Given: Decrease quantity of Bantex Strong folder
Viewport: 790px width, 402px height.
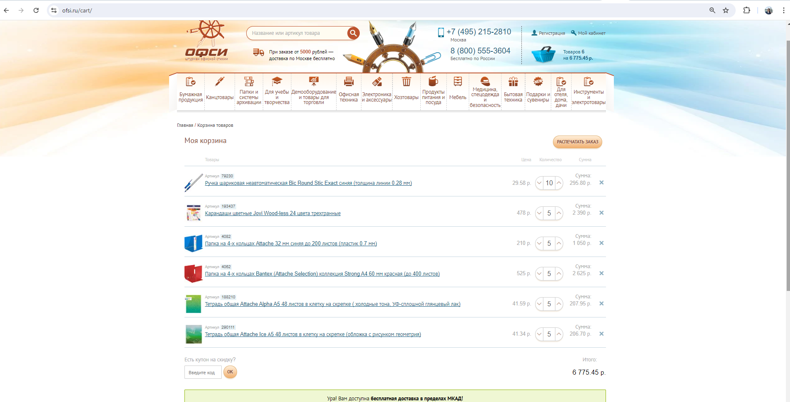Looking at the screenshot, I should point(539,274).
